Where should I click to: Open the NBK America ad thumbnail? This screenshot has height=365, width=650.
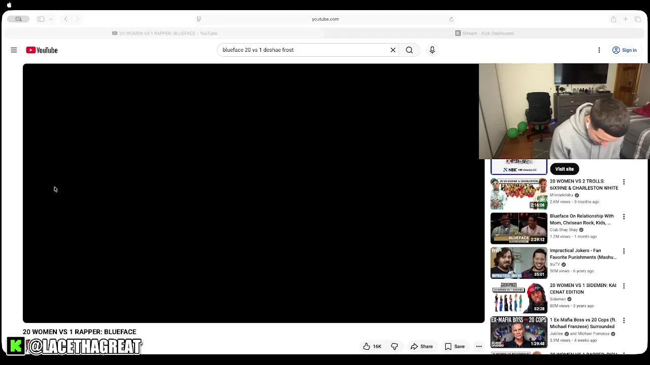click(519, 167)
